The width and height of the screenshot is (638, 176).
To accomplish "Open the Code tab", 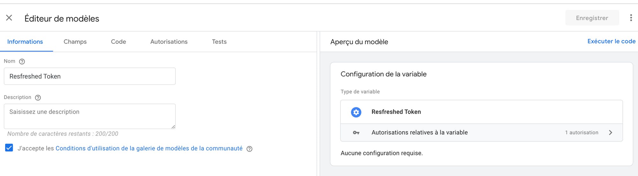I will pyautogui.click(x=118, y=42).
